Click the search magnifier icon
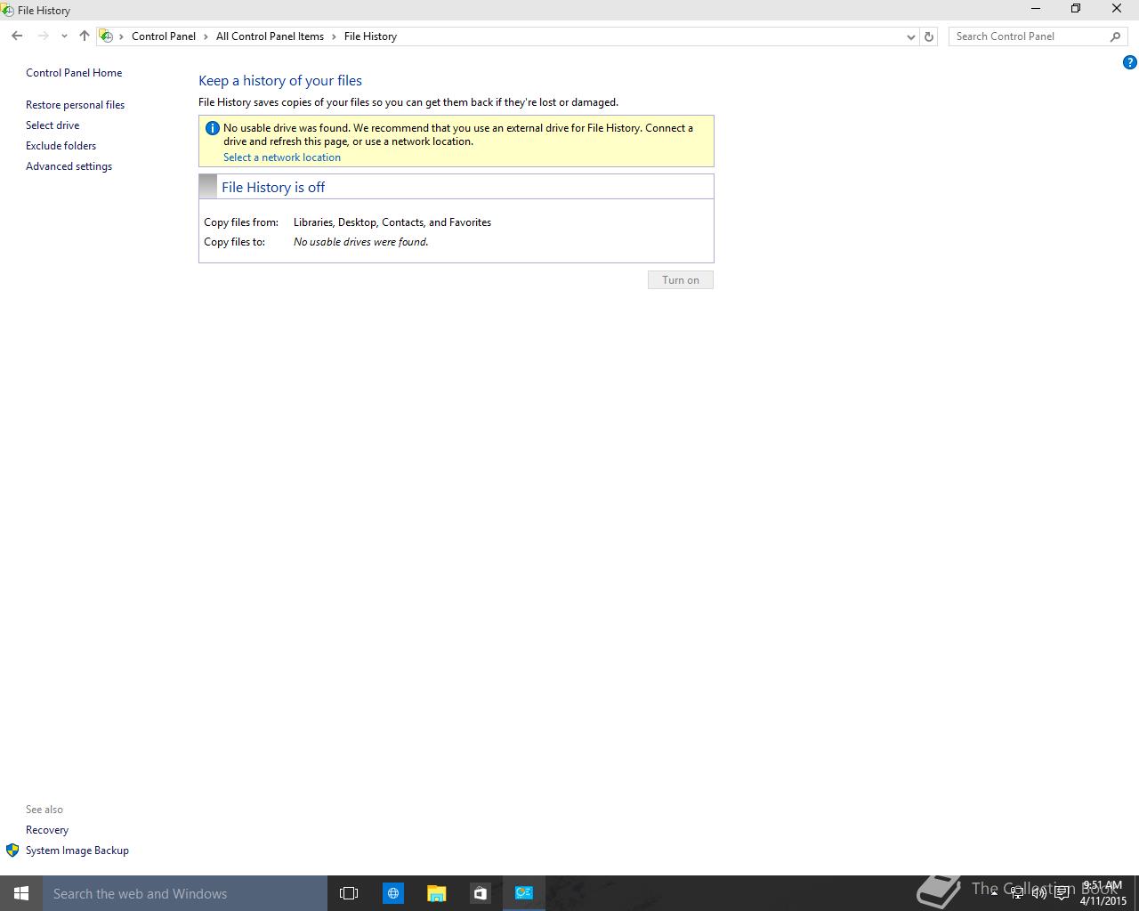 1116,36
